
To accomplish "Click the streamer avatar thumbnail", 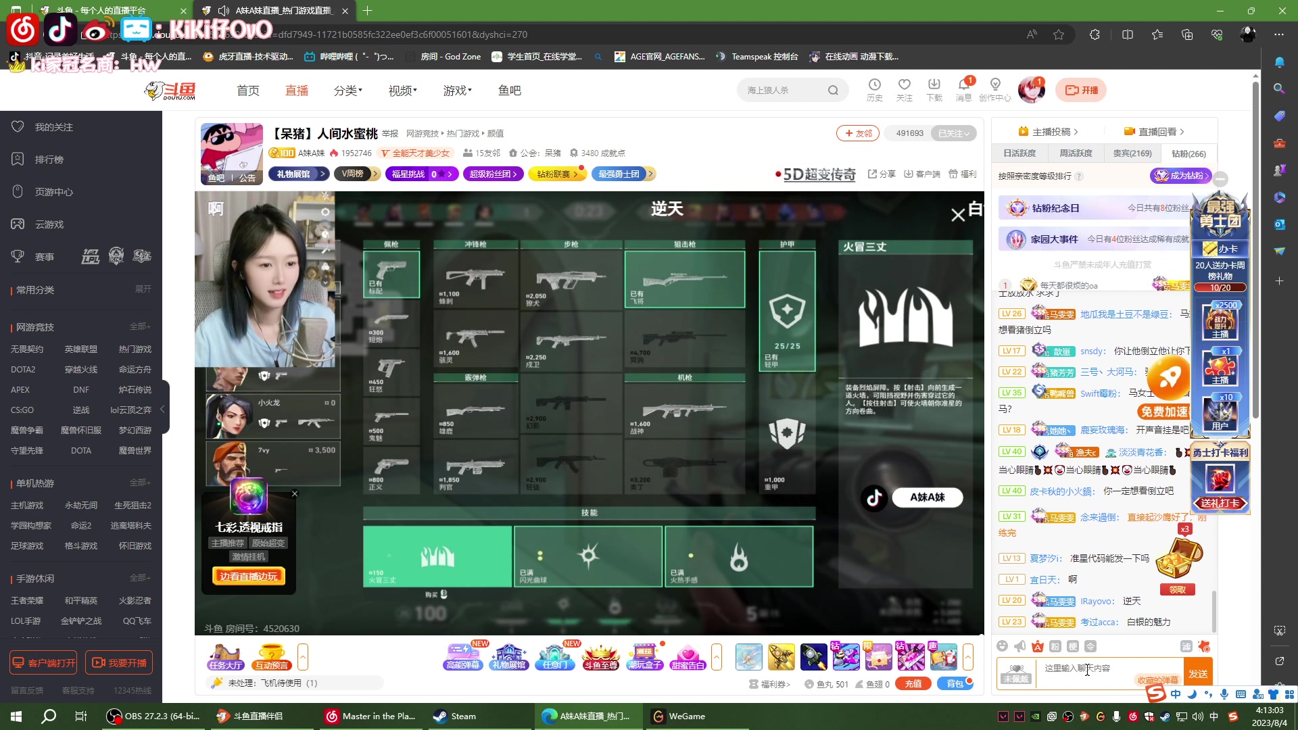I will click(x=232, y=153).
